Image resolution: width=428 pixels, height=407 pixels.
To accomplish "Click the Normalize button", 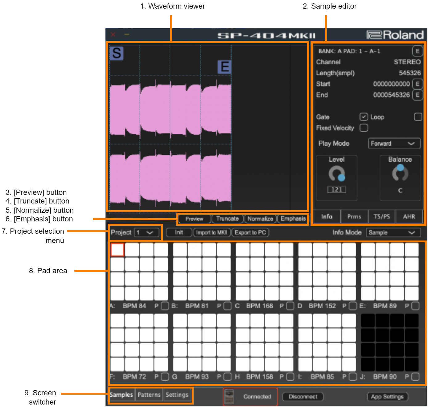I will (x=260, y=219).
